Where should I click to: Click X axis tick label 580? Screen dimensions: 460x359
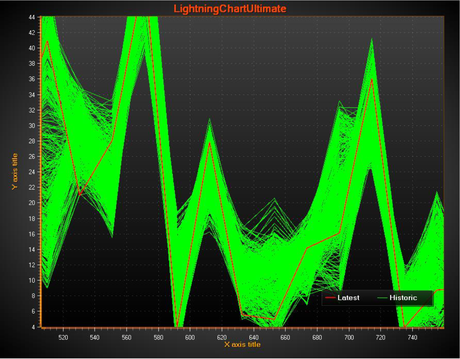tap(158, 338)
